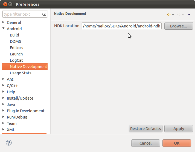
Task: Expand the XML tree node
Action: pyautogui.click(x=3, y=130)
